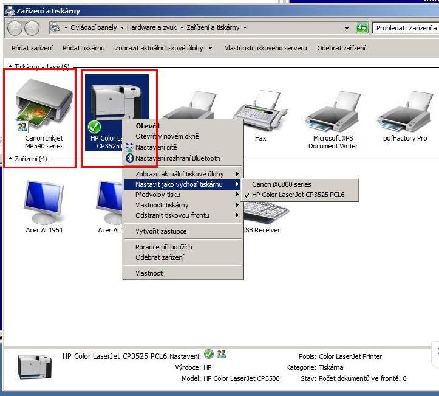Click Přidat tiskárnu toolbar button

tap(83, 48)
